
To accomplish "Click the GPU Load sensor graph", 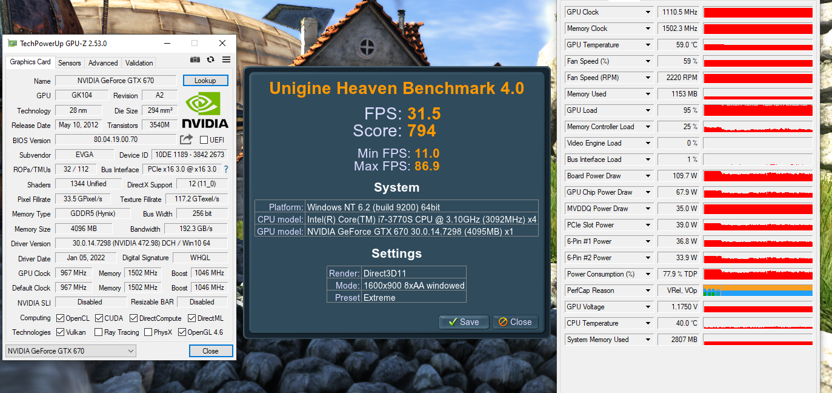I will tap(757, 110).
